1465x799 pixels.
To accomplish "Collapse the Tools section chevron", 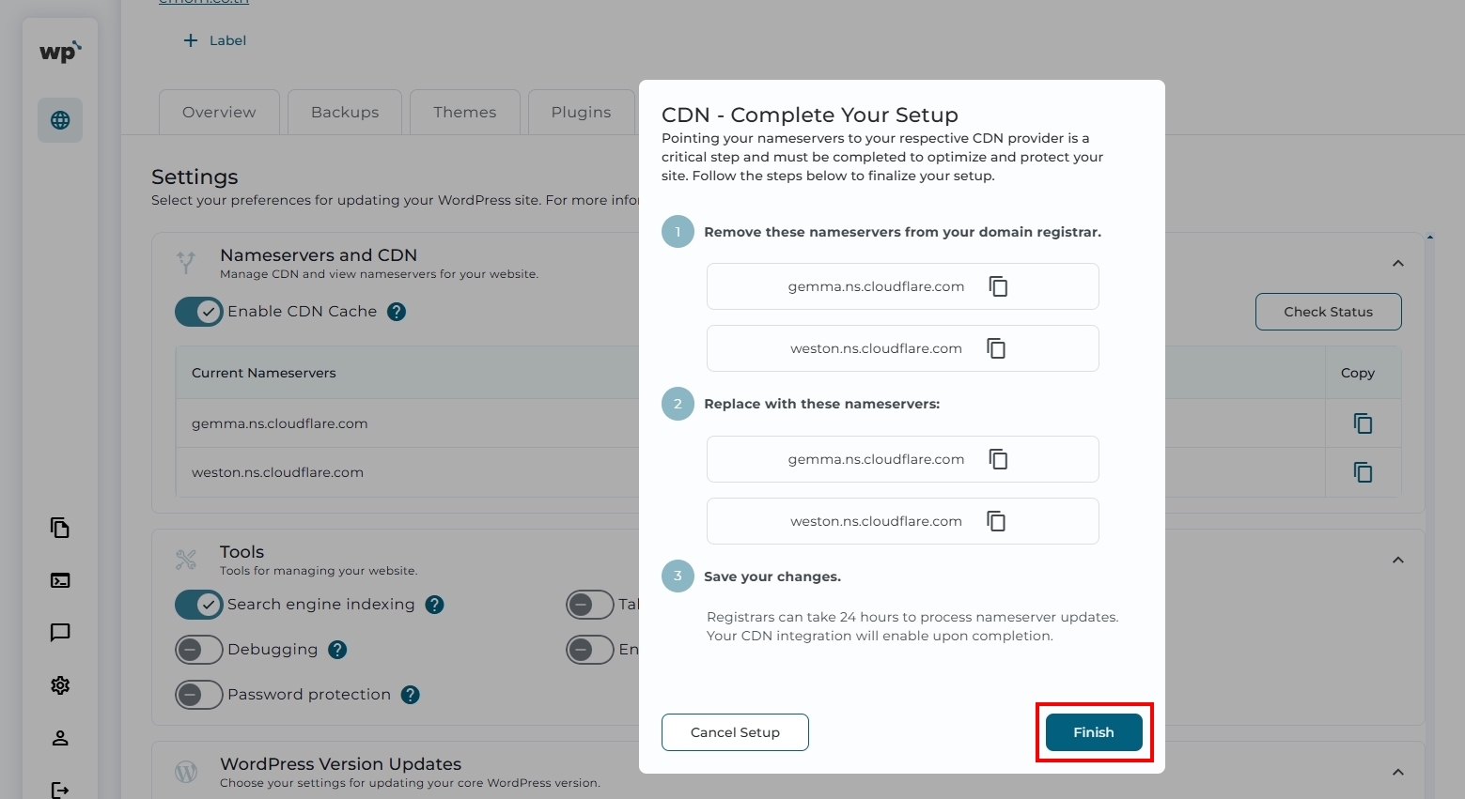I will (x=1398, y=561).
